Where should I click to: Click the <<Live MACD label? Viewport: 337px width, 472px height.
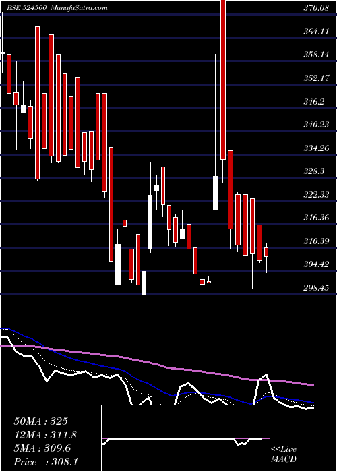(284, 454)
